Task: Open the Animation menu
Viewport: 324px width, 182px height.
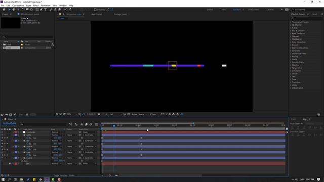Action: point(46,6)
